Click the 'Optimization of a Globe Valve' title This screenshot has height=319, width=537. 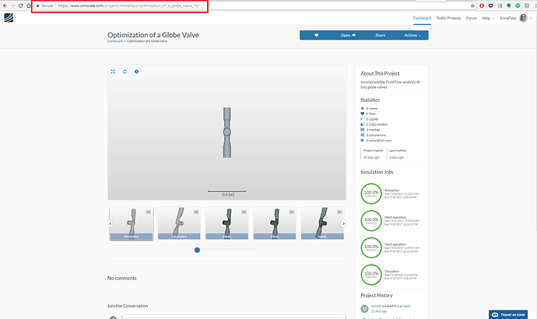point(153,35)
